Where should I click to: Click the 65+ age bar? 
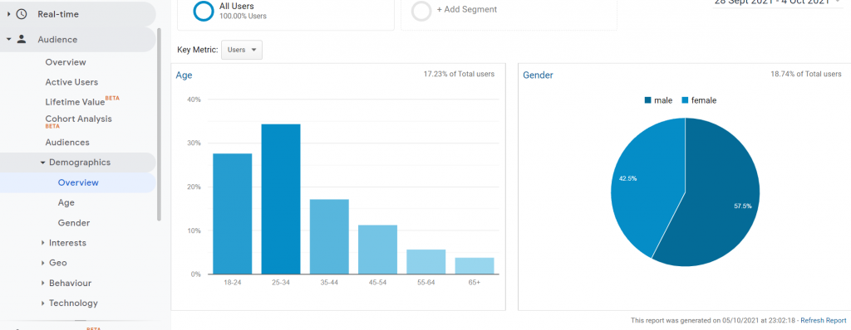pyautogui.click(x=475, y=266)
